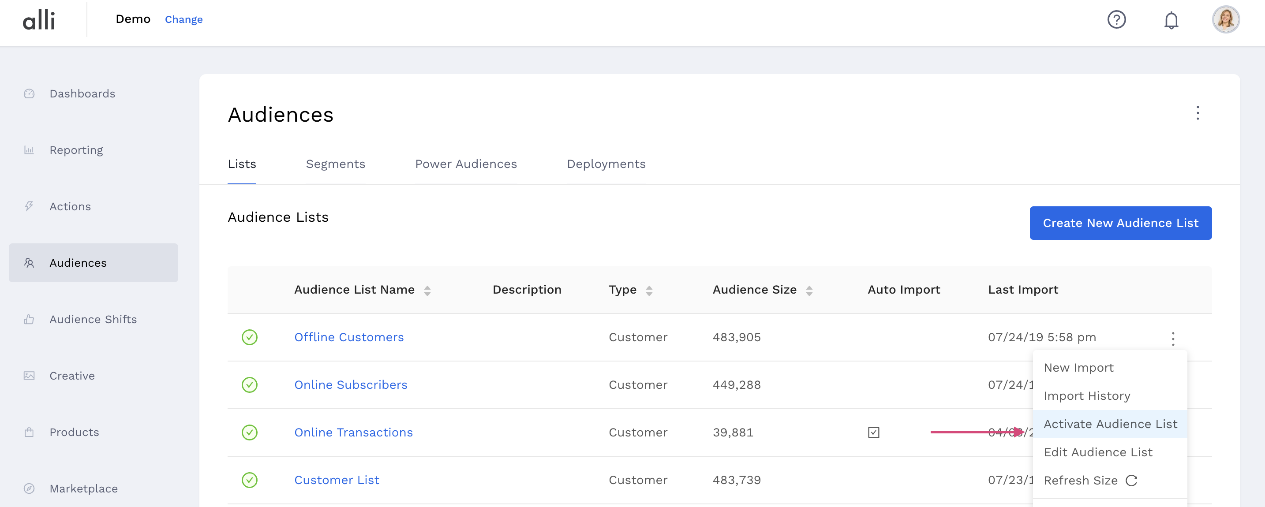Sort by Audience Size column arrows
This screenshot has height=507, width=1265.
pyautogui.click(x=809, y=291)
